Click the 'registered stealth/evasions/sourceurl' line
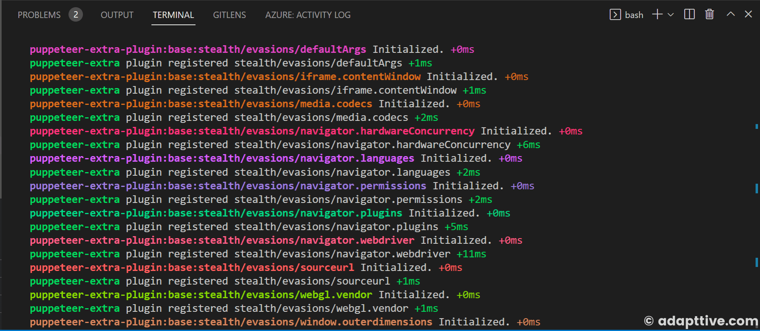This screenshot has height=331, width=760. point(225,281)
